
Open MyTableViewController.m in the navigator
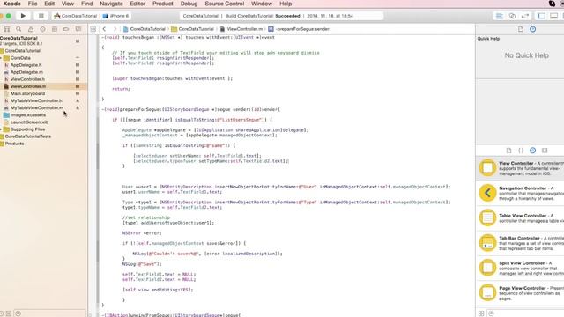tap(37, 107)
